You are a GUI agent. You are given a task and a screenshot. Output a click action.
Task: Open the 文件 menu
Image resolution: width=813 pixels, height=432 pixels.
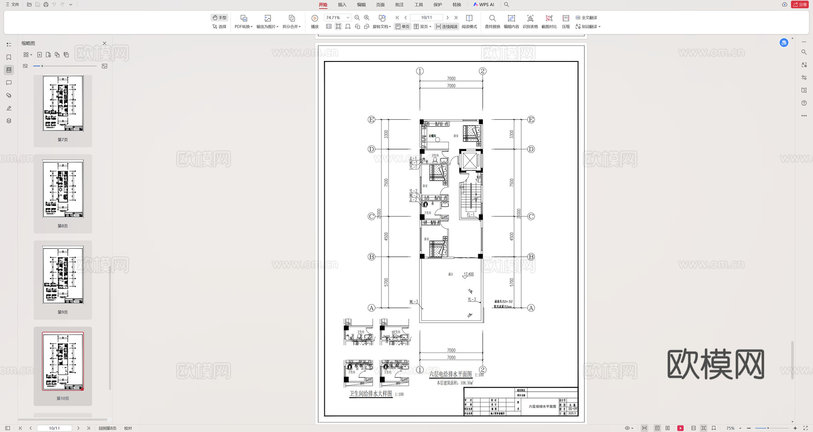pyautogui.click(x=12, y=5)
